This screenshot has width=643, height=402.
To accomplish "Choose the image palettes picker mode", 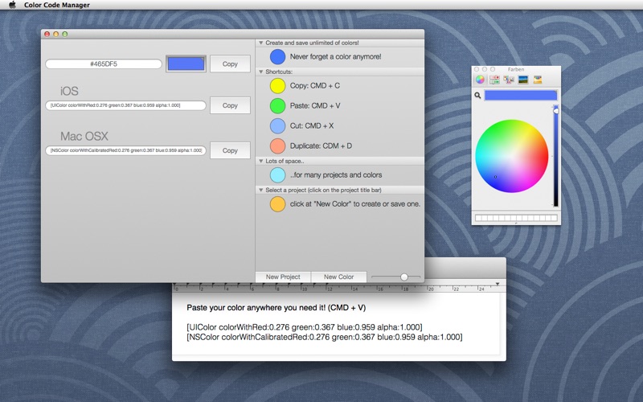I will (x=523, y=80).
